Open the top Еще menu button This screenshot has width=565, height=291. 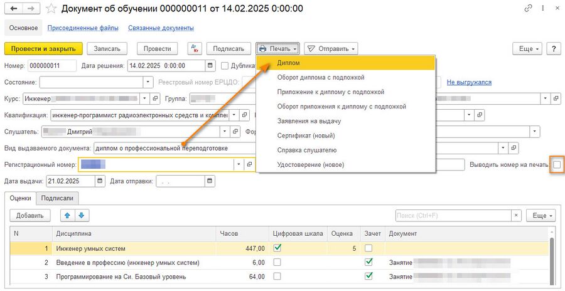[x=527, y=49]
